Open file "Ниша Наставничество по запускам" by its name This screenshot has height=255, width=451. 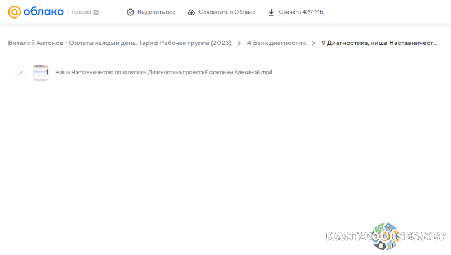click(x=163, y=73)
